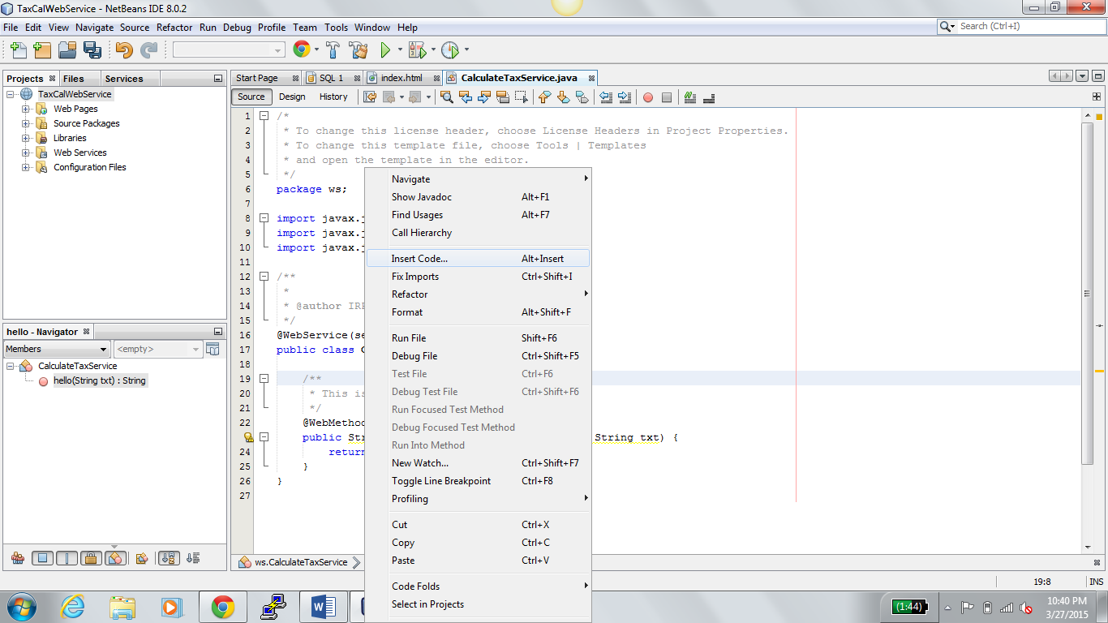Click the Open Project folder icon

tap(67, 50)
